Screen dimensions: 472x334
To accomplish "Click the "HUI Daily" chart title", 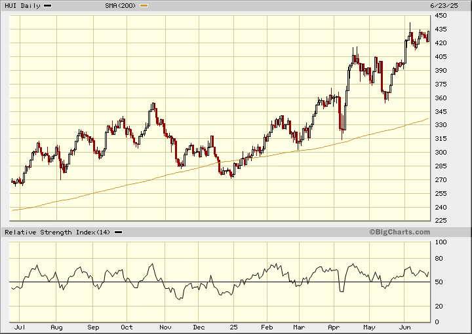I will click(22, 6).
